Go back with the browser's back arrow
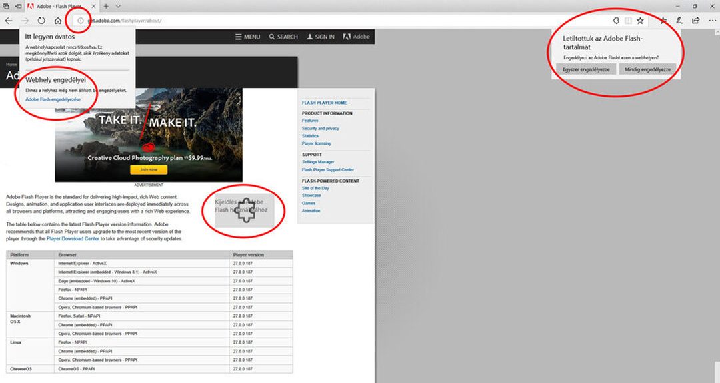This screenshot has height=383, width=720. point(9,21)
